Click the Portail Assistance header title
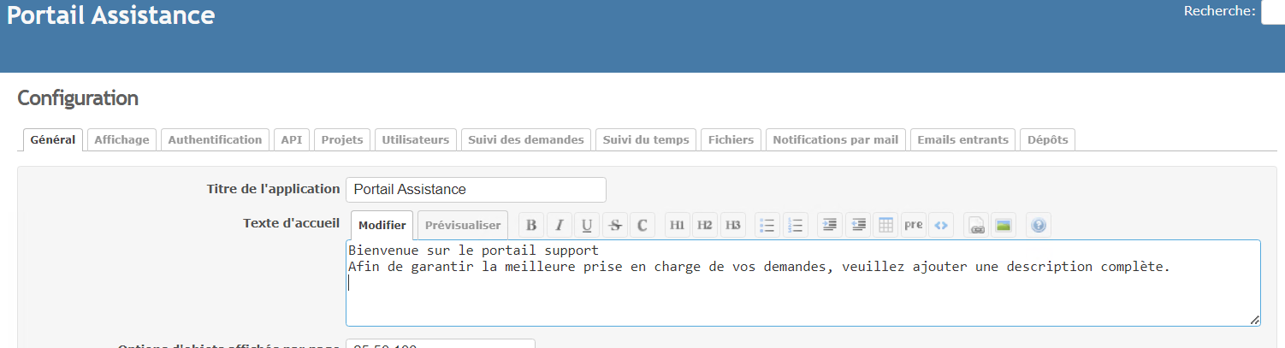Screen dimensions: 1285x348 (111, 15)
